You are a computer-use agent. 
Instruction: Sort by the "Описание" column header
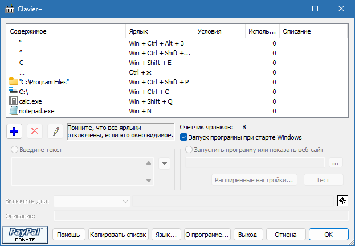(313, 31)
